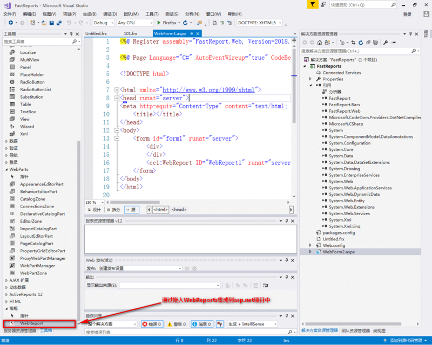Click the split-editor icon above the code scrollbar

pyautogui.click(x=294, y=40)
